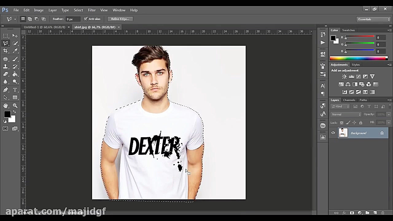Select the Hand tool
393x221 pixels.
point(6,106)
